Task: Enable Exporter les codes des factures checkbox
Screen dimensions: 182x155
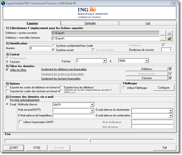Action: tap(7, 91)
